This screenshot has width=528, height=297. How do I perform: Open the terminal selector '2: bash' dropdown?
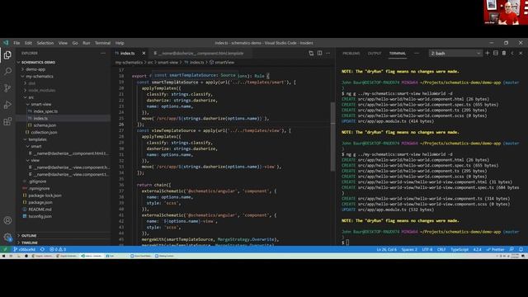pyautogui.click(x=455, y=53)
